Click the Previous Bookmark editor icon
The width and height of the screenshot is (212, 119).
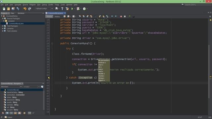pos(100,17)
